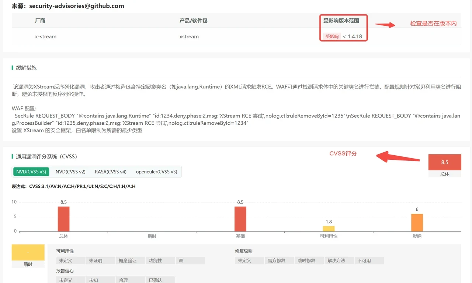Select the 不可用 option
Viewport: 472px width, 283px height.
[369, 261]
